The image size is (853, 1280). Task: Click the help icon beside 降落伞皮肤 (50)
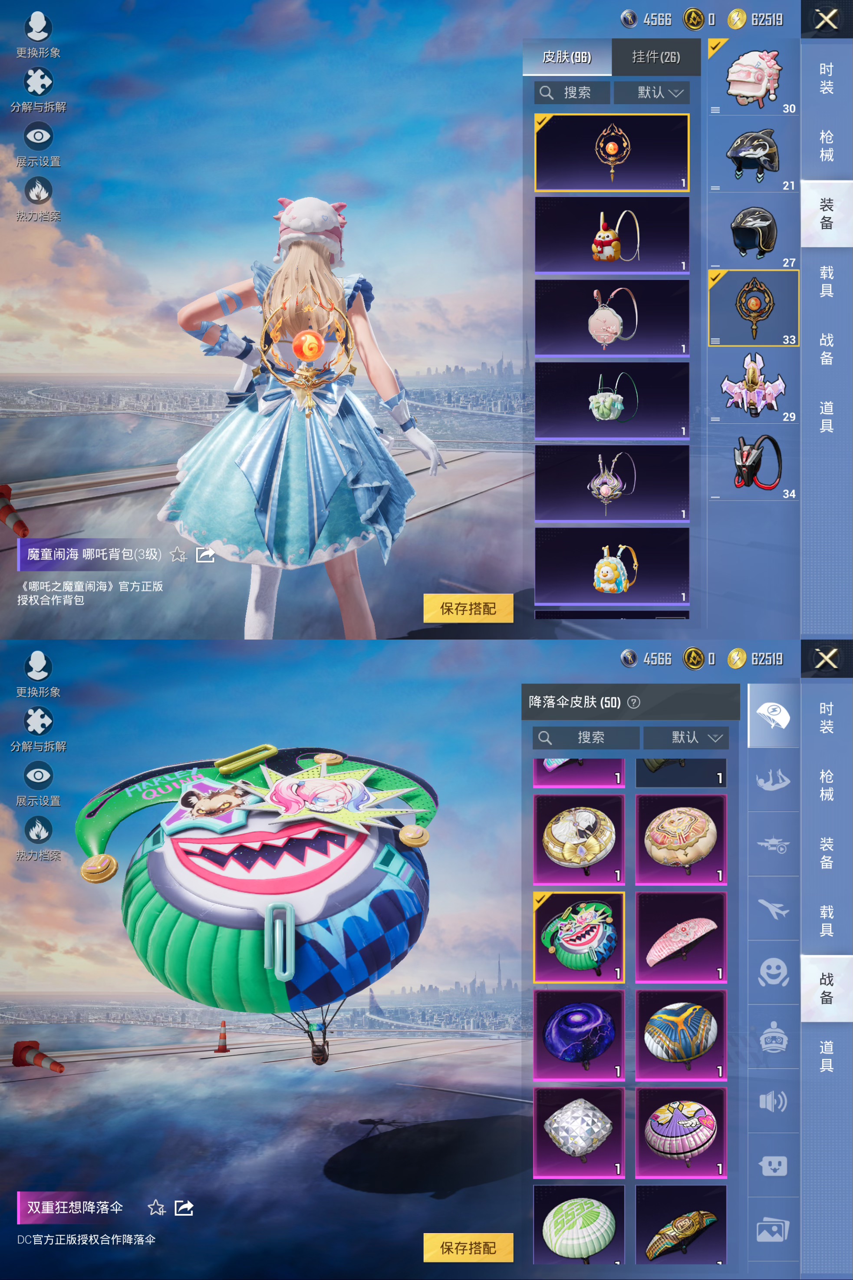click(x=633, y=702)
